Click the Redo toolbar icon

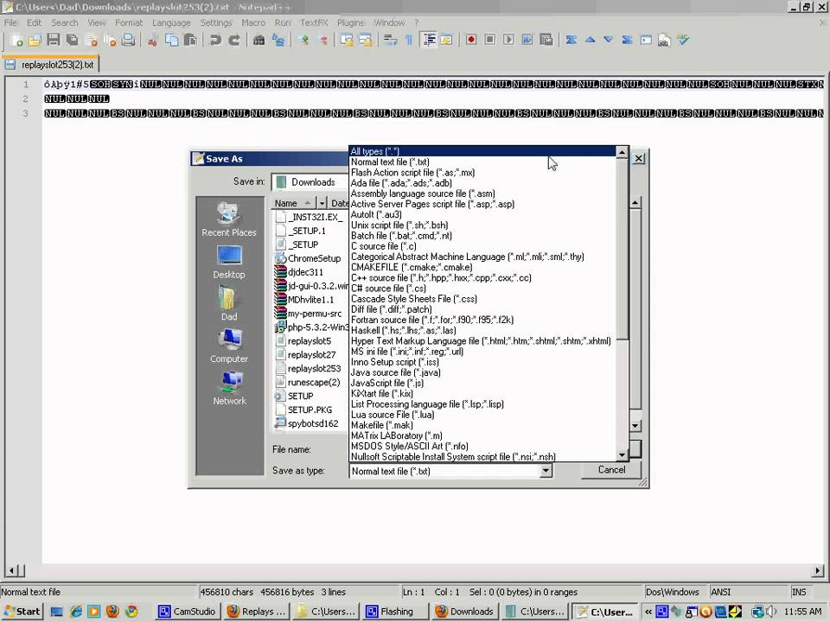234,41
